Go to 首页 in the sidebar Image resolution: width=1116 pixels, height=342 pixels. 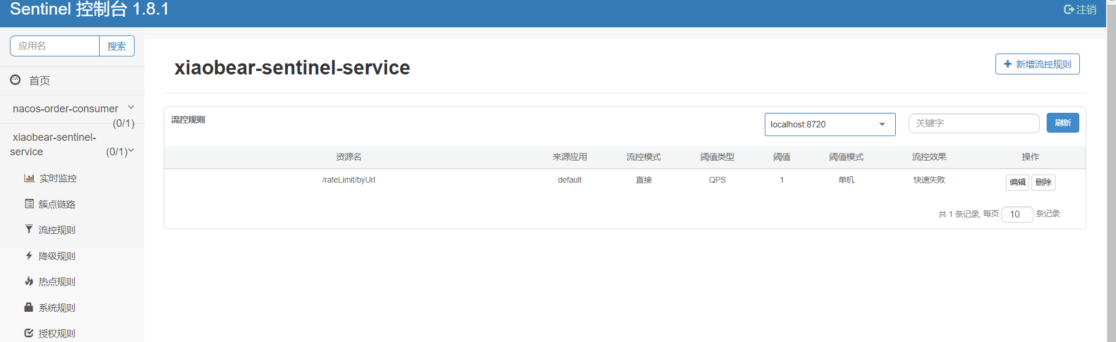(x=40, y=80)
